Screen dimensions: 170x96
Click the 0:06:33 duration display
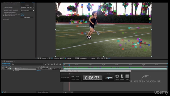point(92,78)
